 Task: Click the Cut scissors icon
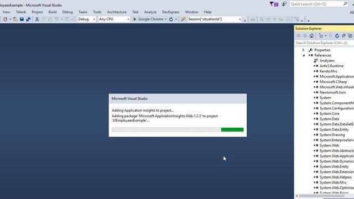pos(37,19)
